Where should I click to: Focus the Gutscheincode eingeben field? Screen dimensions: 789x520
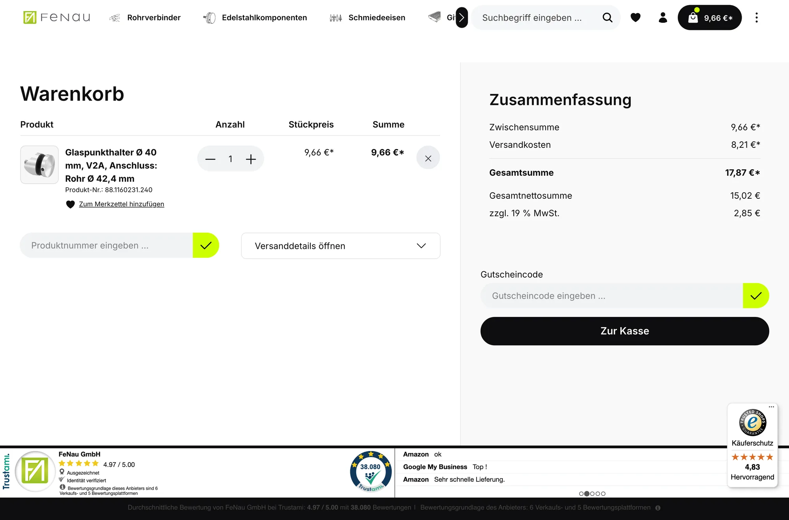click(611, 296)
